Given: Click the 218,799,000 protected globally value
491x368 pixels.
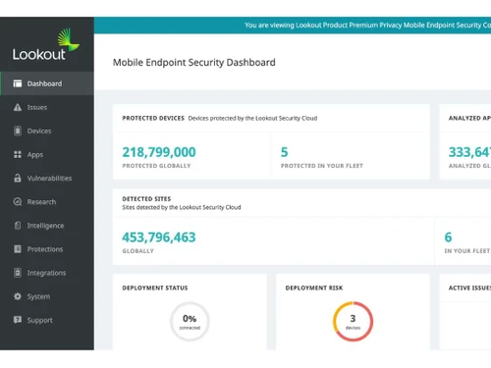Looking at the screenshot, I should point(159,152).
